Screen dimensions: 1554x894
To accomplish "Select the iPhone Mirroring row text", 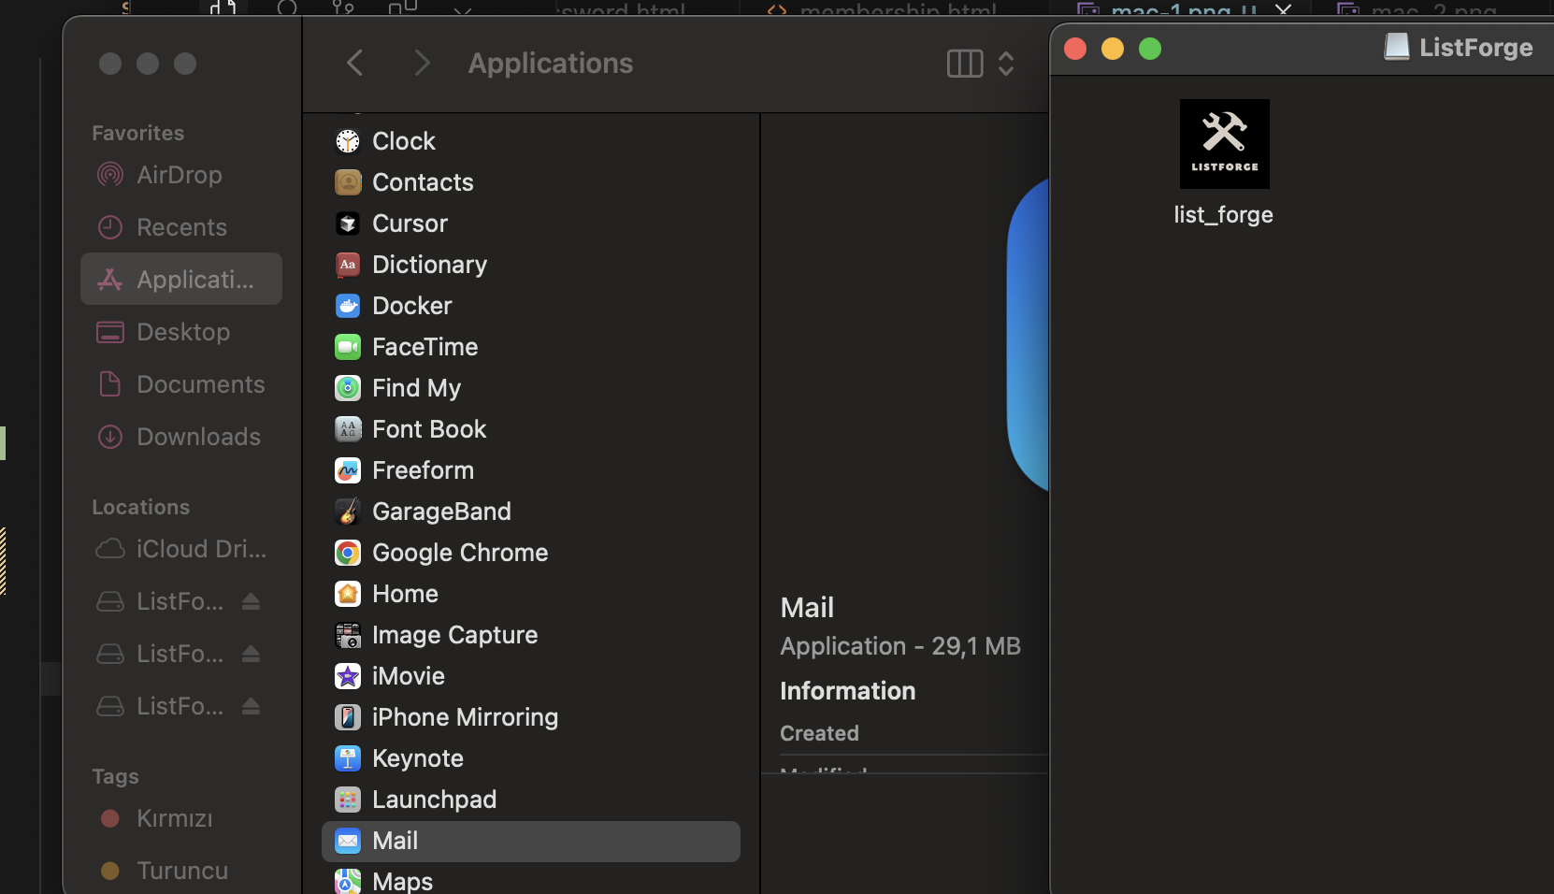I will [465, 717].
